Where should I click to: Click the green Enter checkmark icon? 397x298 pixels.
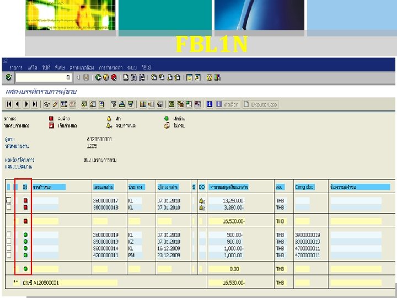tap(8, 78)
